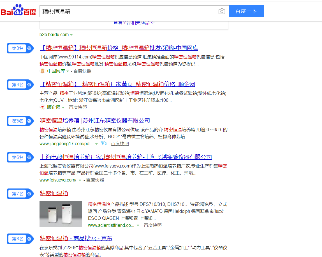
Task: Click the 第5名 rank badge
Action: click(x=20, y=121)
